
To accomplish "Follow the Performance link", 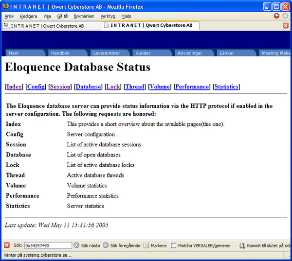I will click(x=192, y=87).
